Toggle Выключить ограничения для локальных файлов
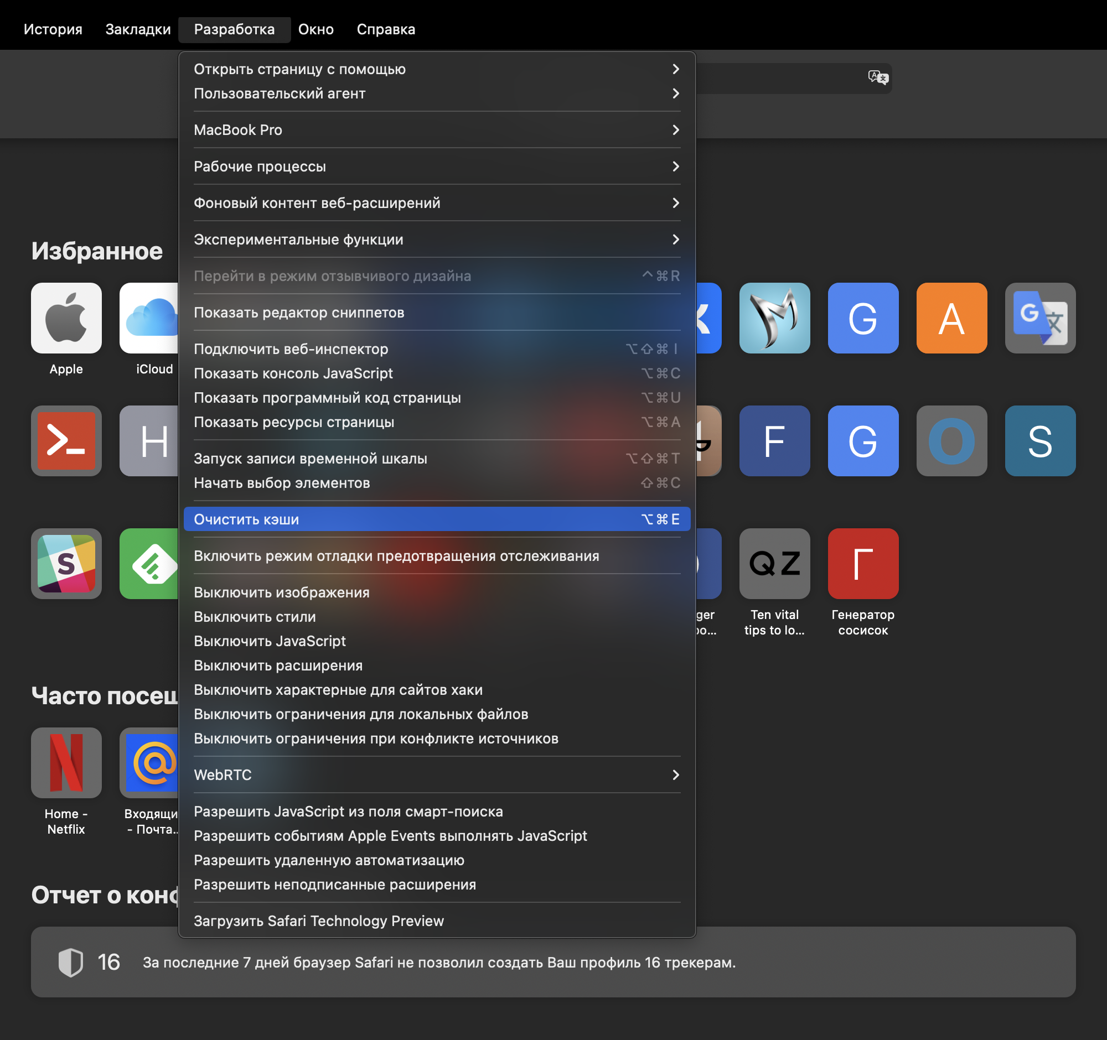The image size is (1107, 1040). click(437, 715)
